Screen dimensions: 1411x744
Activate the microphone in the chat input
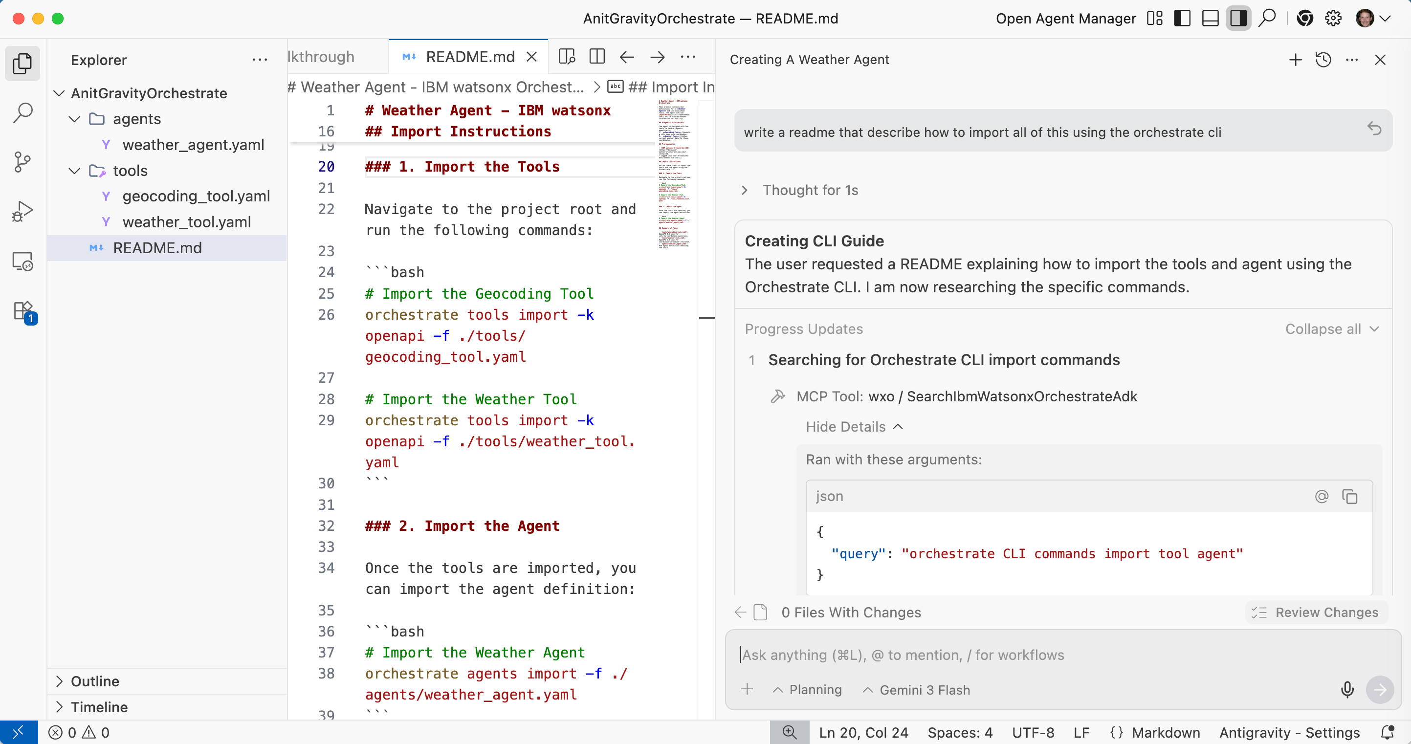pos(1348,690)
